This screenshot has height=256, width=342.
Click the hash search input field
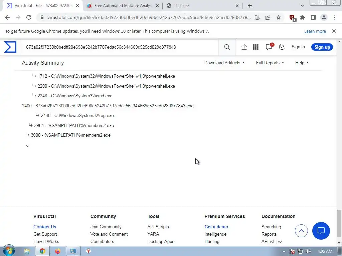coord(119,47)
